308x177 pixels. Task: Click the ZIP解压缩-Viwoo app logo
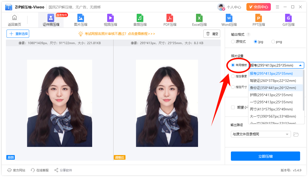tap(9, 7)
